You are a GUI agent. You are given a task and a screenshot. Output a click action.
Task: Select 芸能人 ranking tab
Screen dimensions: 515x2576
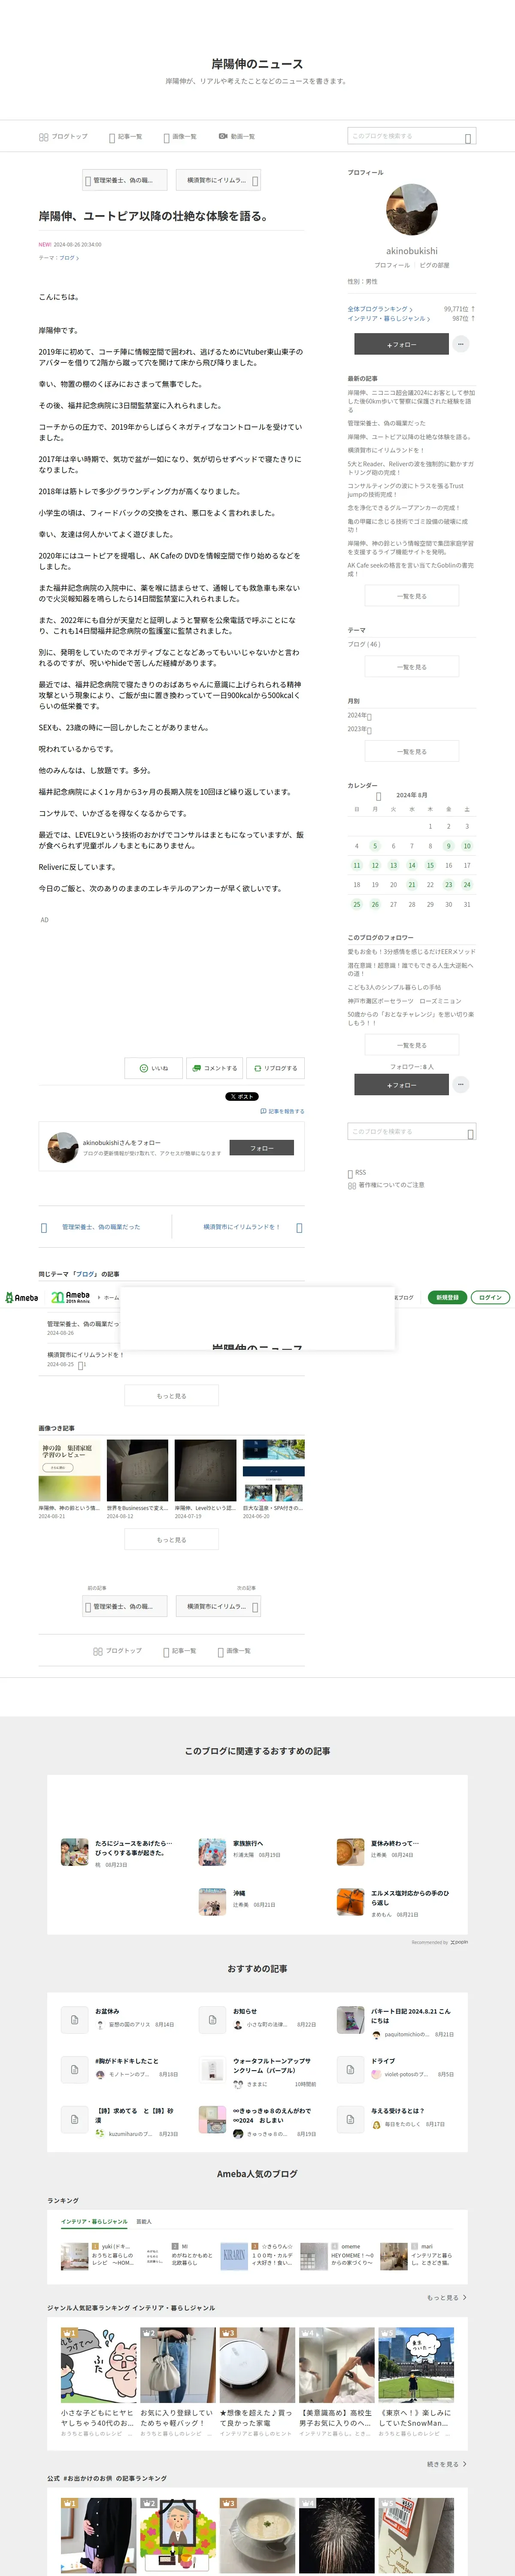tap(144, 2221)
